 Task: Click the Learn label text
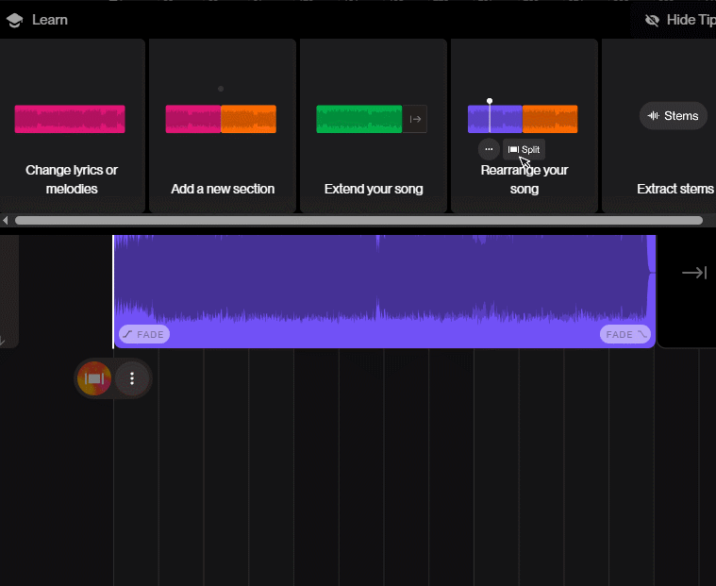click(x=49, y=20)
